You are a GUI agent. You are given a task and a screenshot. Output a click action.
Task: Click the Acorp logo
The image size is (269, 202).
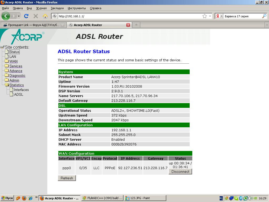tap(27, 36)
